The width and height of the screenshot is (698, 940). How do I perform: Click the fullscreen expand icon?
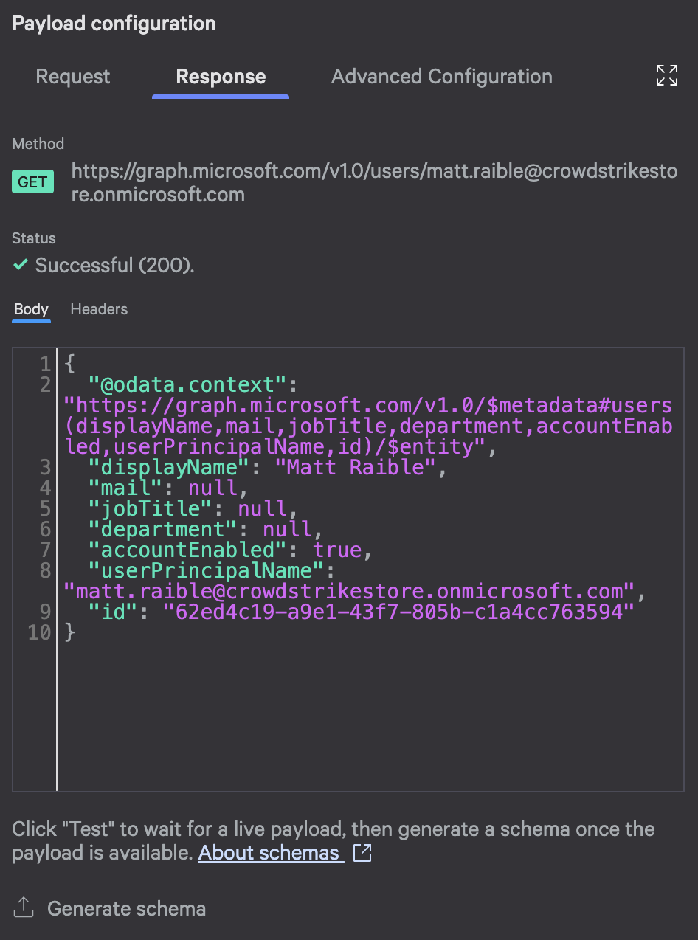click(666, 75)
